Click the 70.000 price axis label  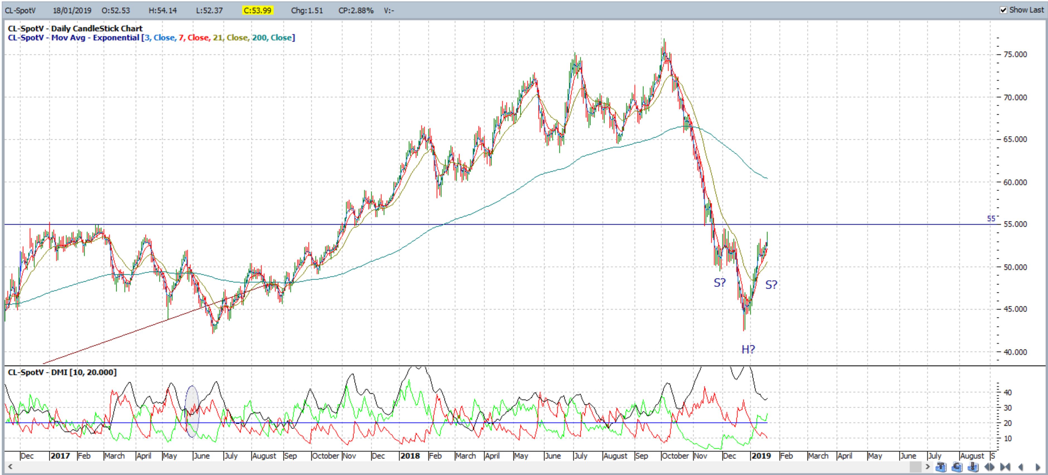[1015, 97]
